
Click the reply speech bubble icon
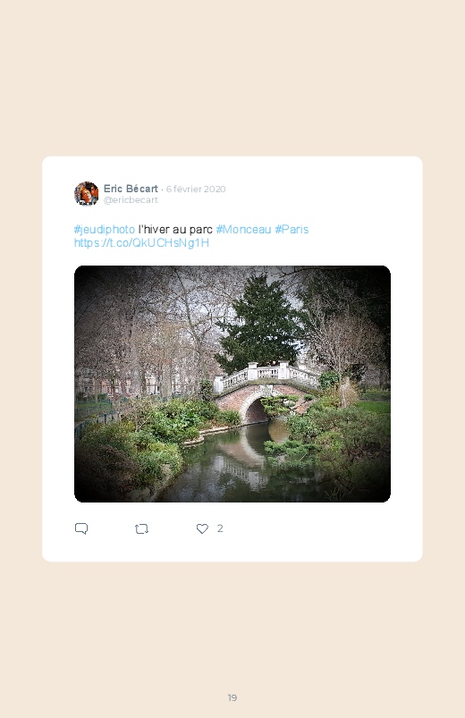click(x=81, y=528)
